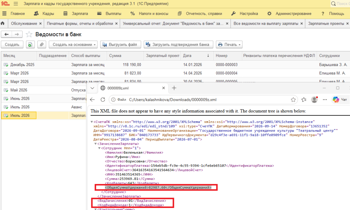Go forward with the 1C forward arrow
The width and height of the screenshot is (350, 210).
click(x=17, y=34)
